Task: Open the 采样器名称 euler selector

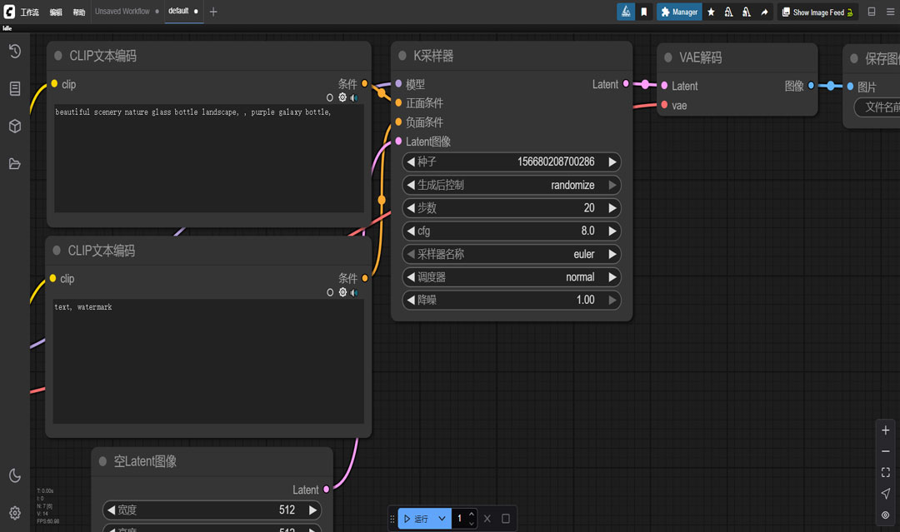Action: pyautogui.click(x=512, y=254)
